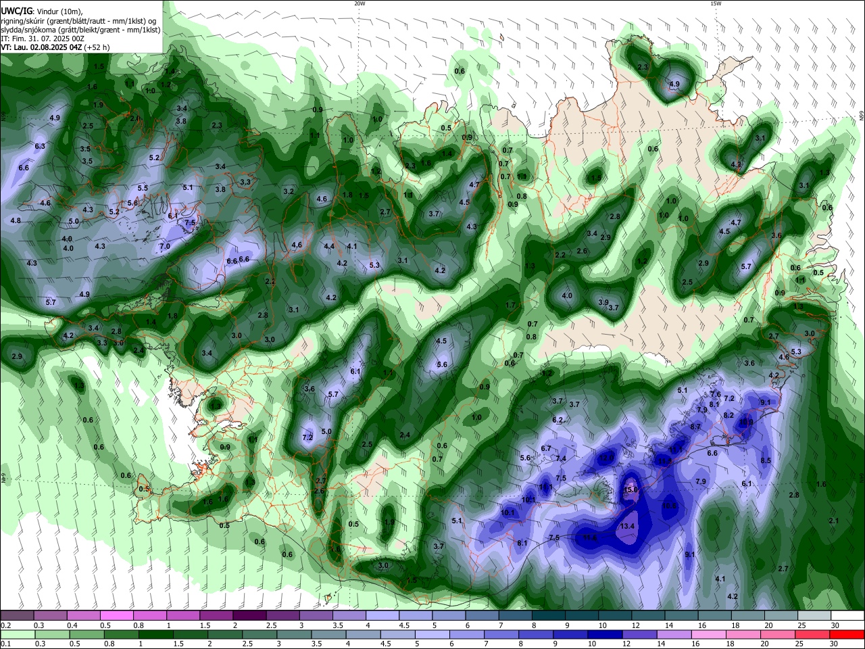
Task: Click the VT: Lau. 02.08.2025 04Z line
Action: coord(55,47)
